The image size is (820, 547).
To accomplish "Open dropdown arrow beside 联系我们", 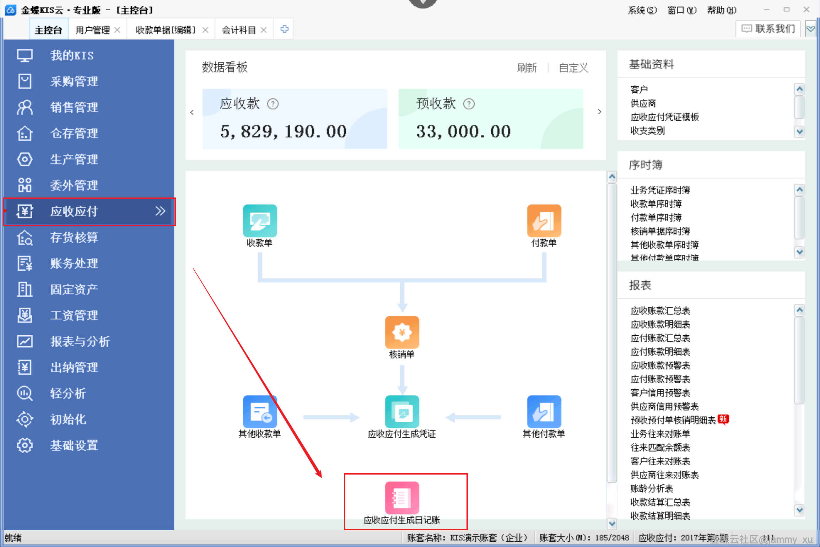I will pos(810,29).
